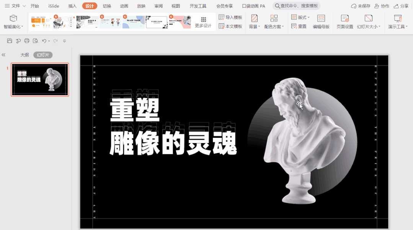Open the 插入 (Insert) ribbon tab
413x230 pixels.
(x=72, y=6)
